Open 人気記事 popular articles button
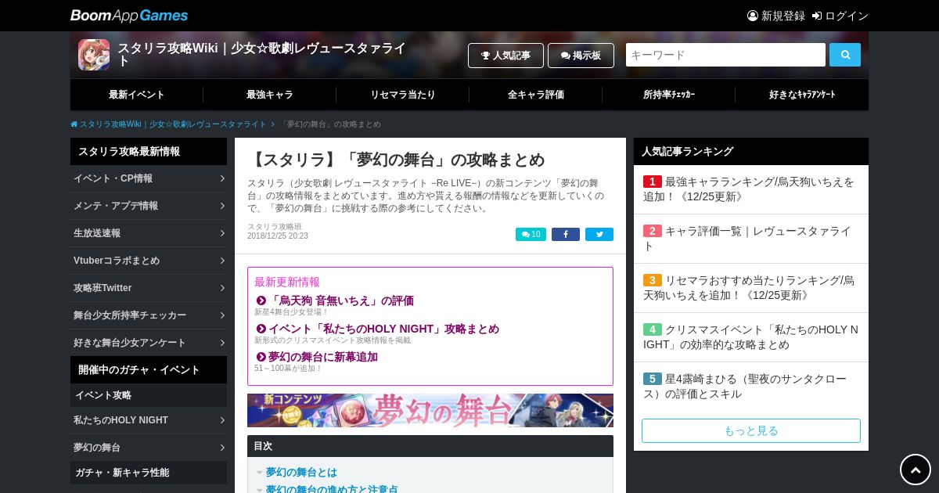 tap(505, 56)
